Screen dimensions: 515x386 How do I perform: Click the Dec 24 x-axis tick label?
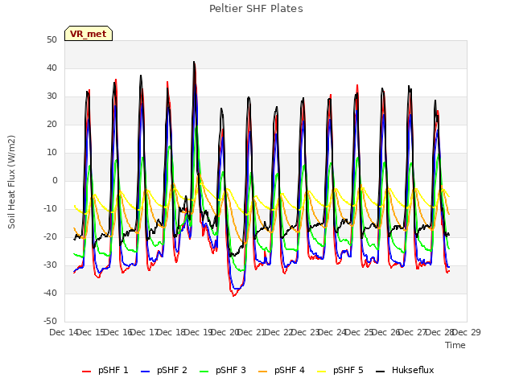(x=332, y=332)
